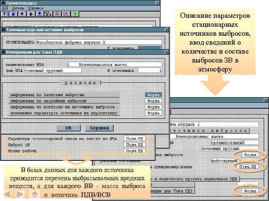Click the организованный field in back window

[235, 143]
